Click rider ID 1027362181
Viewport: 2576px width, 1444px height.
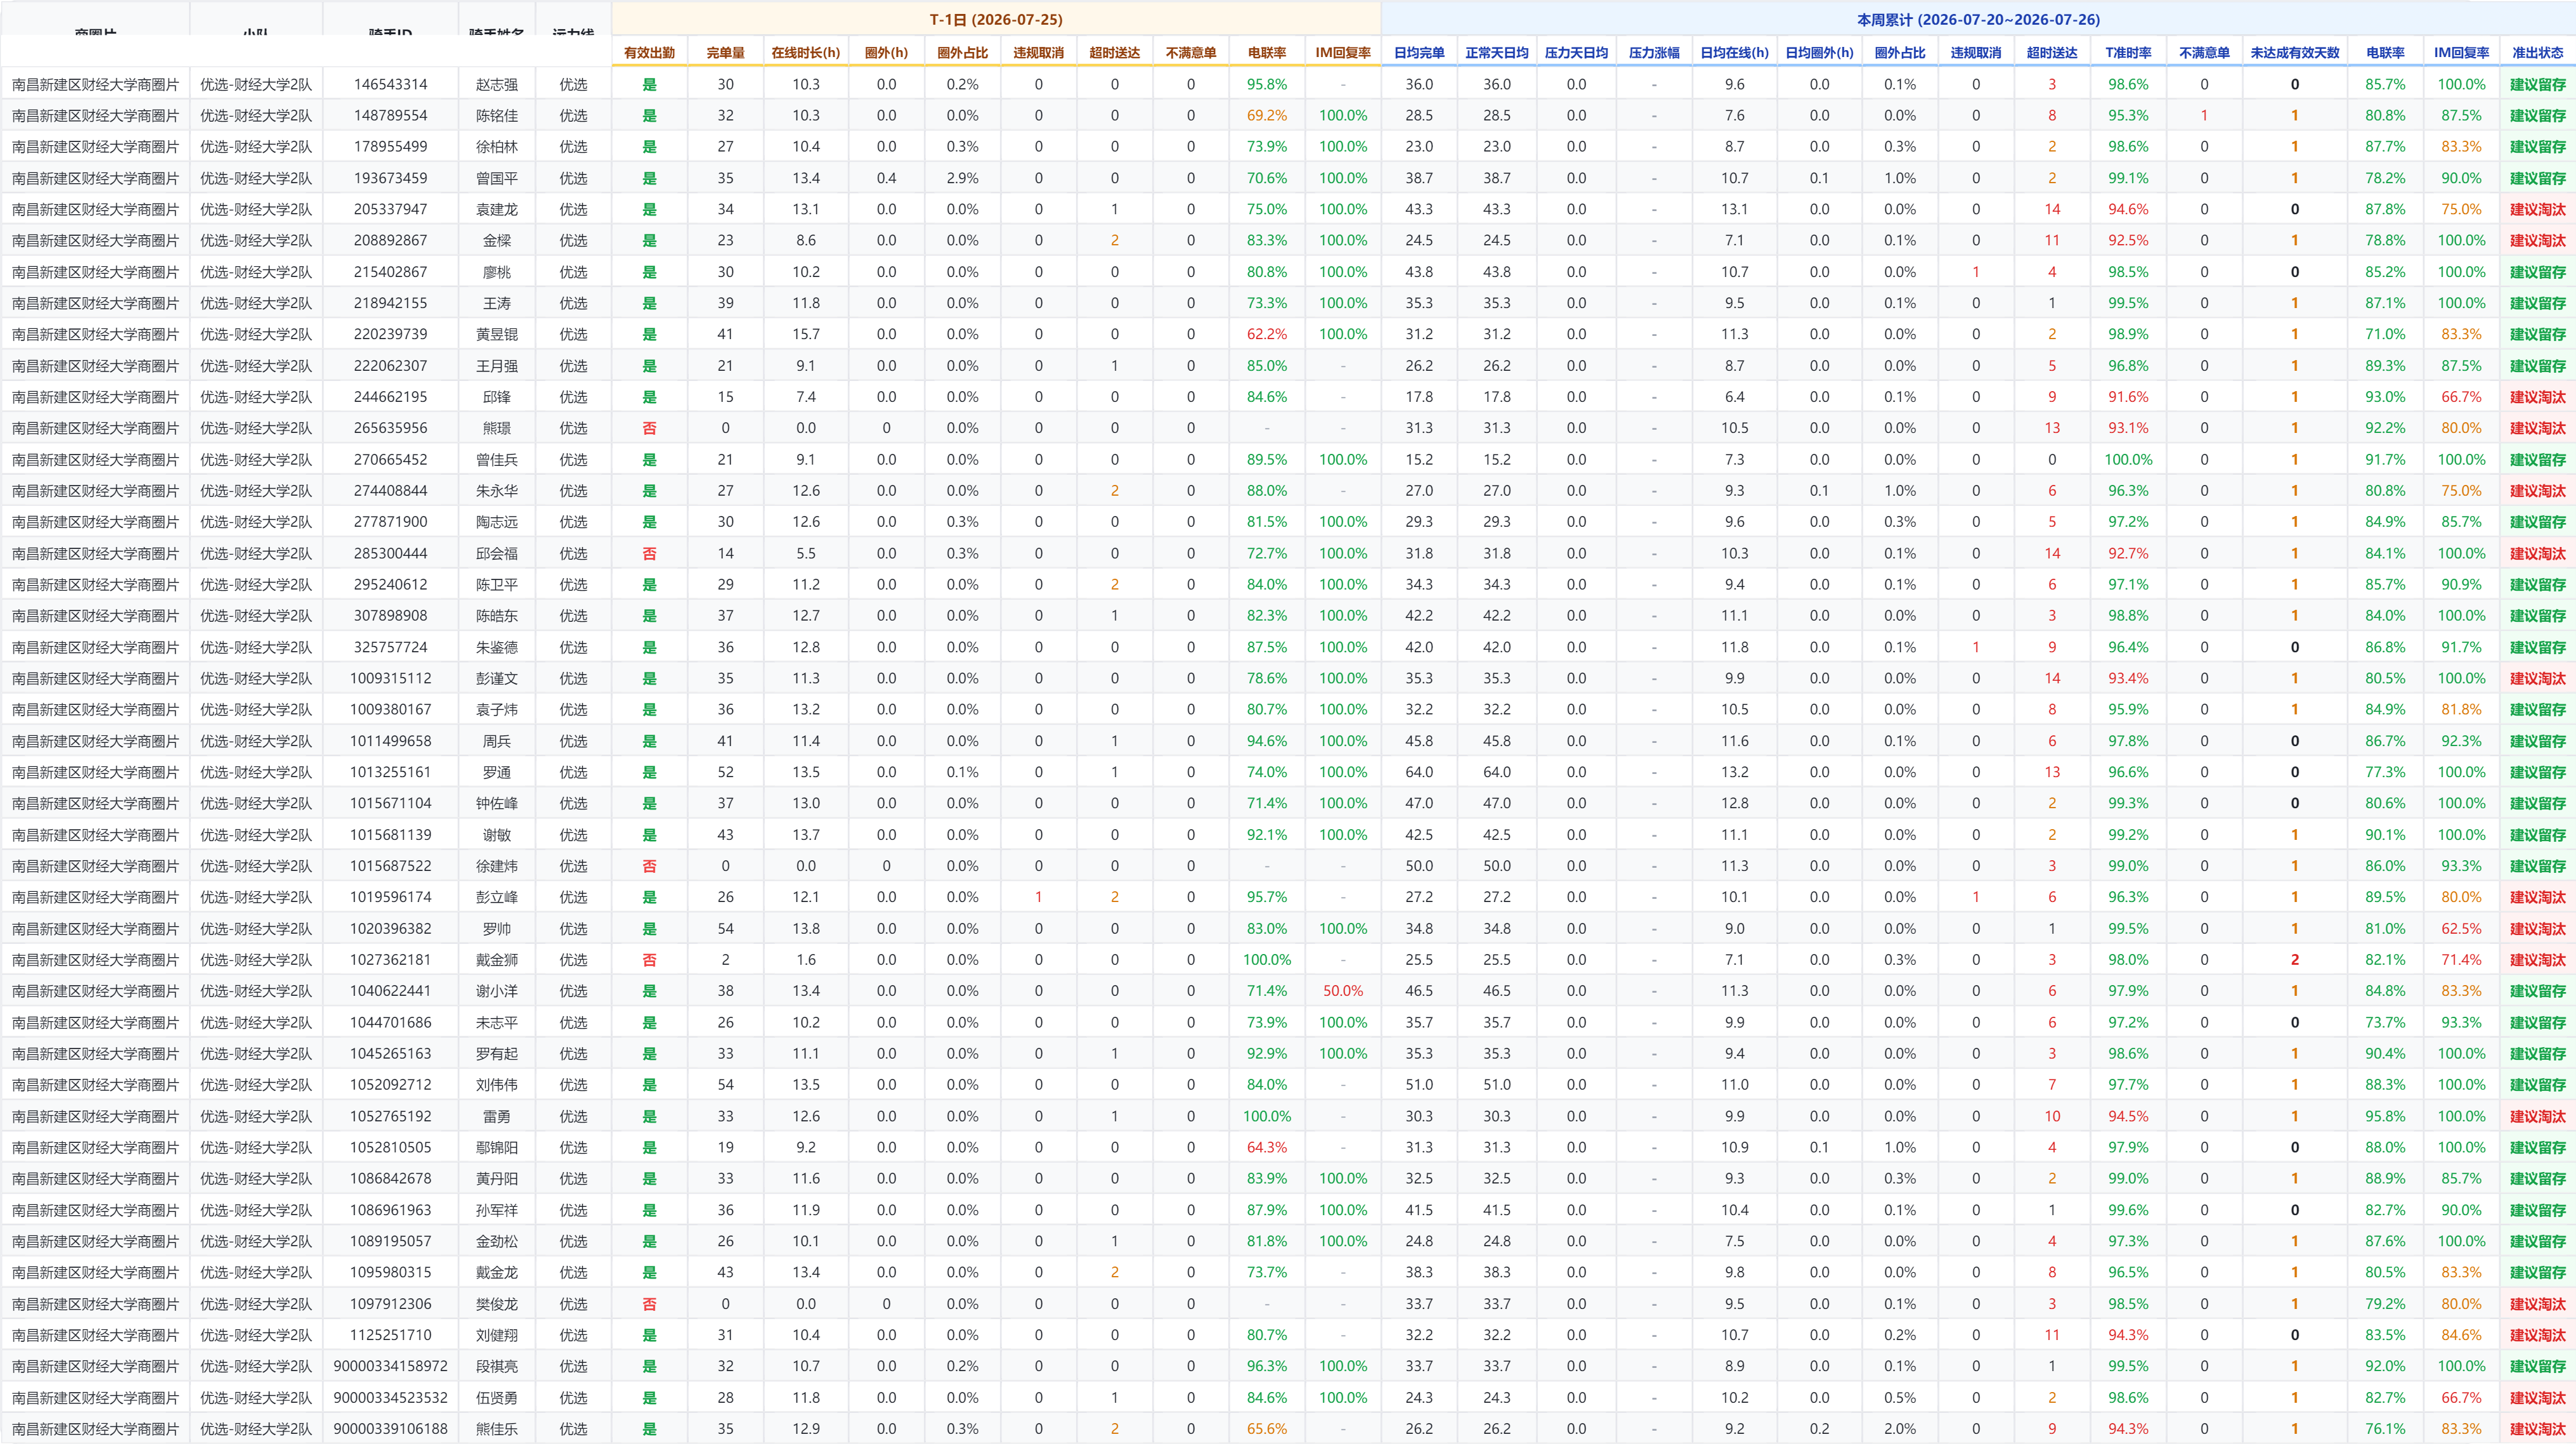[390, 960]
